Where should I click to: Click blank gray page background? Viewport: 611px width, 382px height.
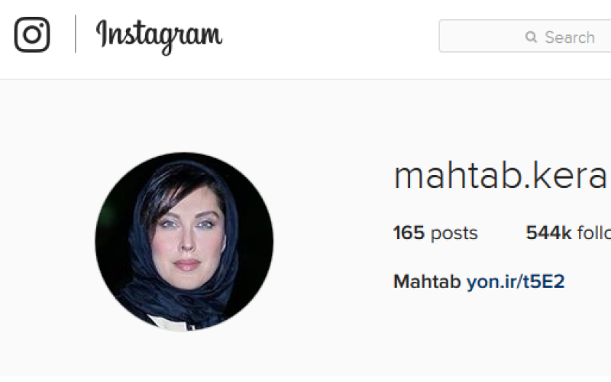[x=331, y=351]
